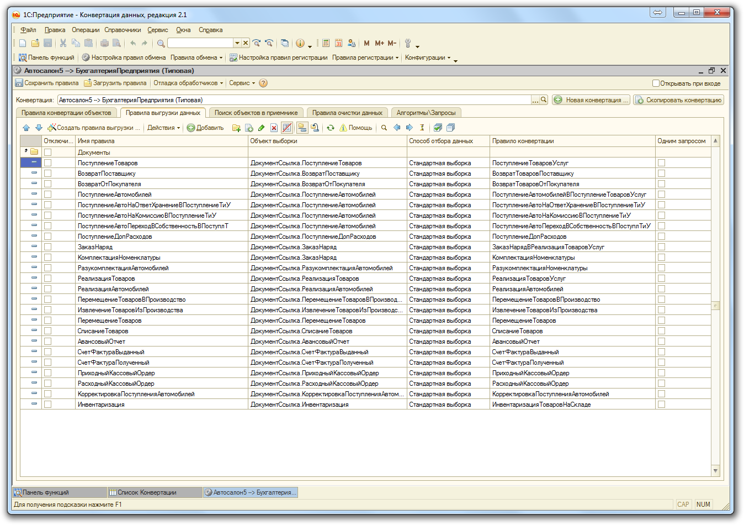
Task: Switch to Поиск объектов в приемнике tab
Action: [256, 113]
